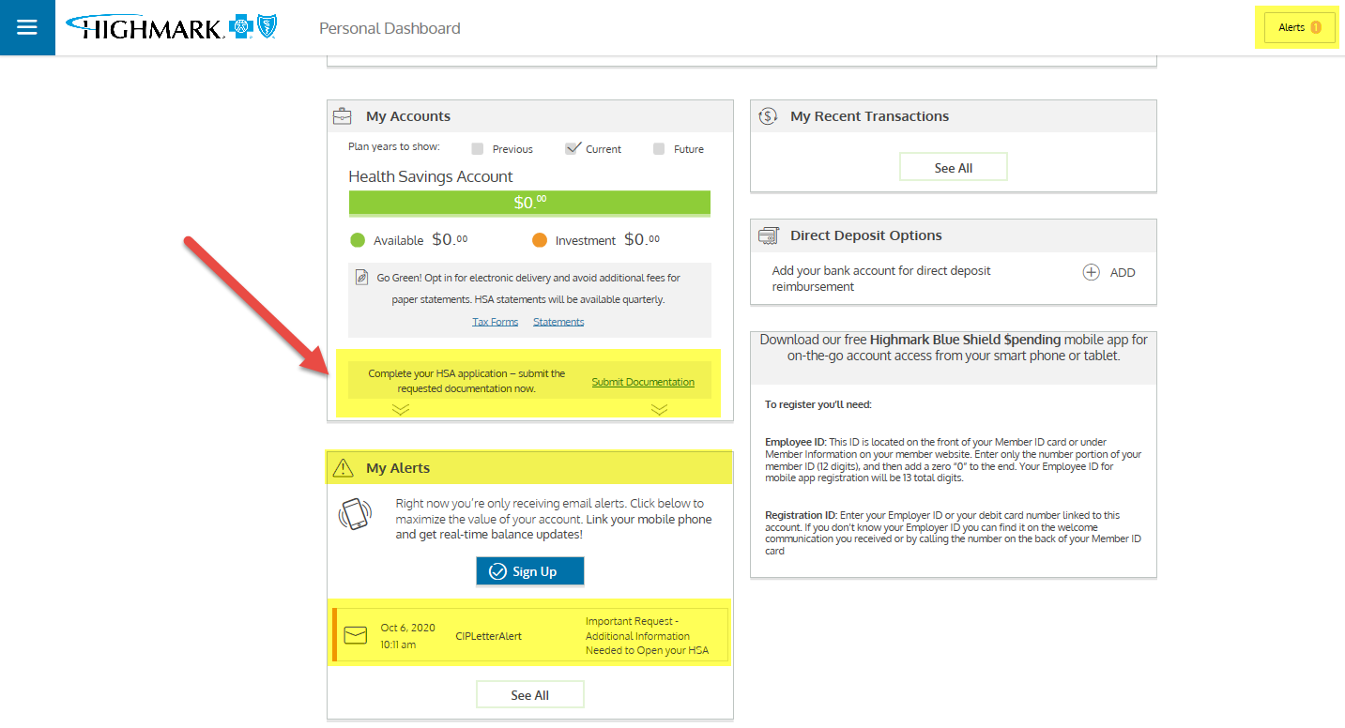Image resolution: width=1345 pixels, height=728 pixels.
Task: Open the Tax Forms link
Action: click(x=495, y=322)
